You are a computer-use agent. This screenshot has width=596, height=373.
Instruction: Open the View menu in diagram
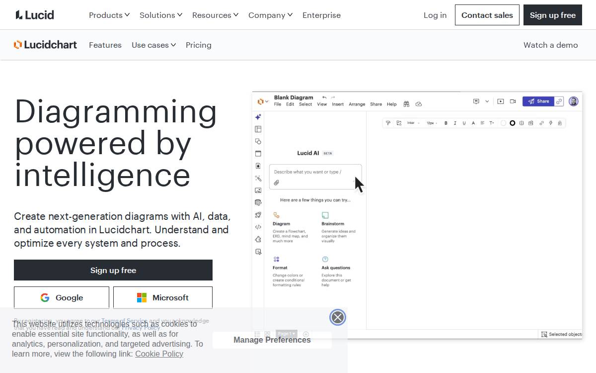(322, 104)
